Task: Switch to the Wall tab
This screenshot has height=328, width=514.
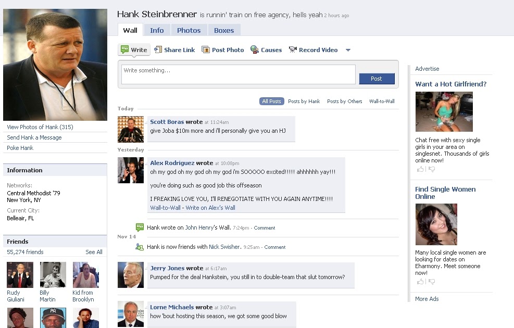Action: [130, 30]
